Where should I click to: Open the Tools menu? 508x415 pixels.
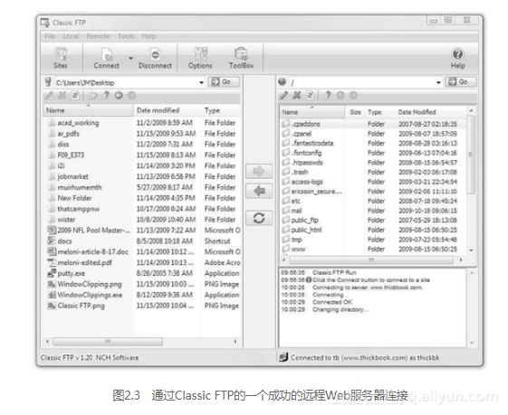(126, 36)
